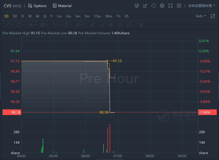219x160 pixels.
Task: Select the 1D timeframe tab
Action: [6, 16]
